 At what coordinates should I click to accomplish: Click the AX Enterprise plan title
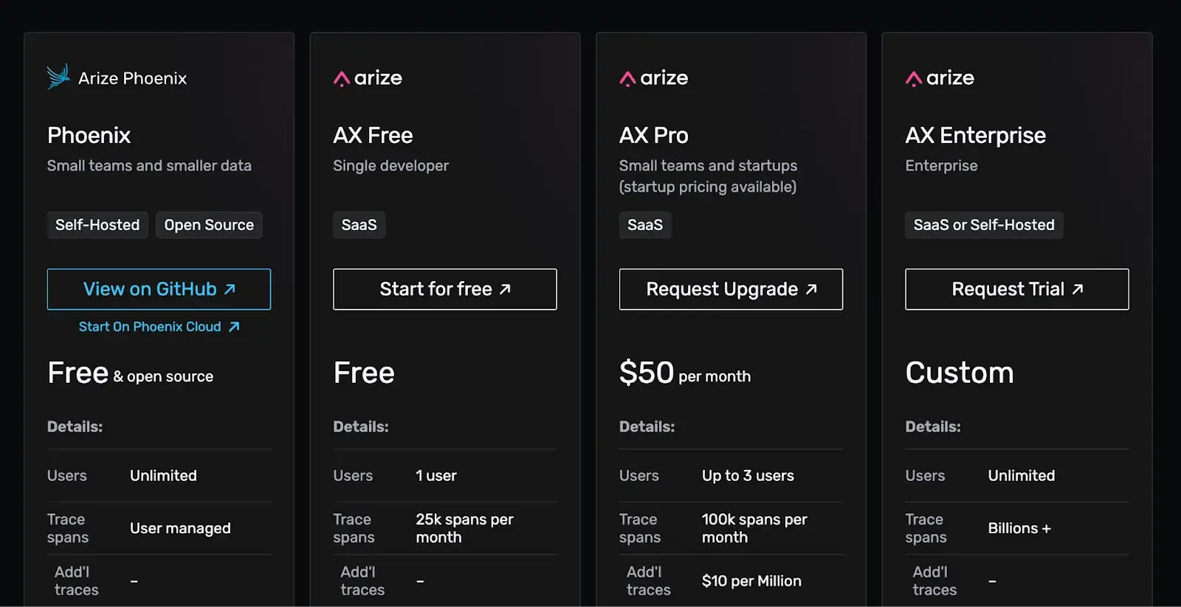click(x=976, y=136)
